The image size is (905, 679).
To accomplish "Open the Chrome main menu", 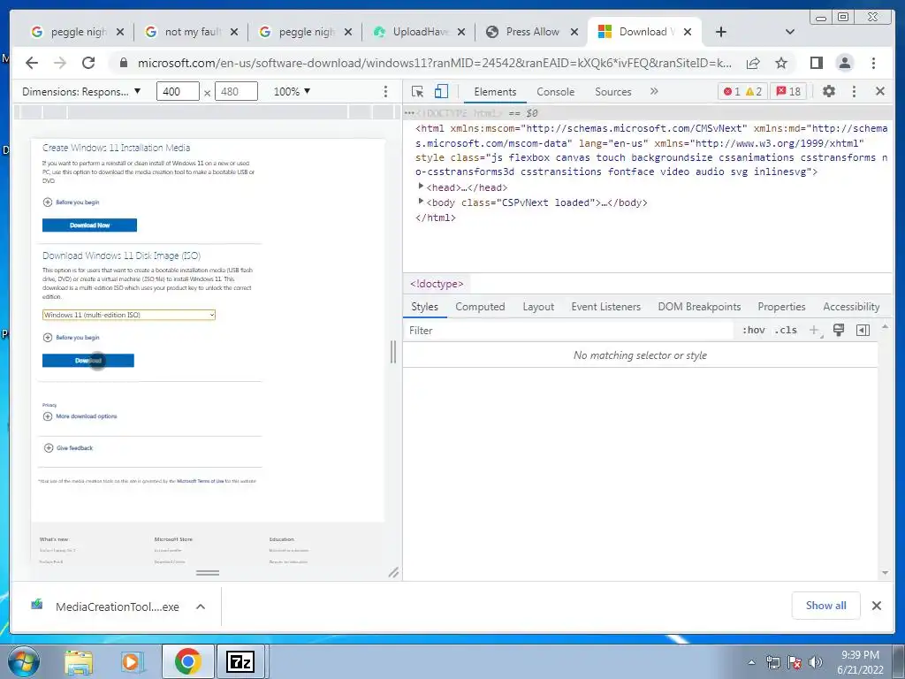I will [x=873, y=63].
